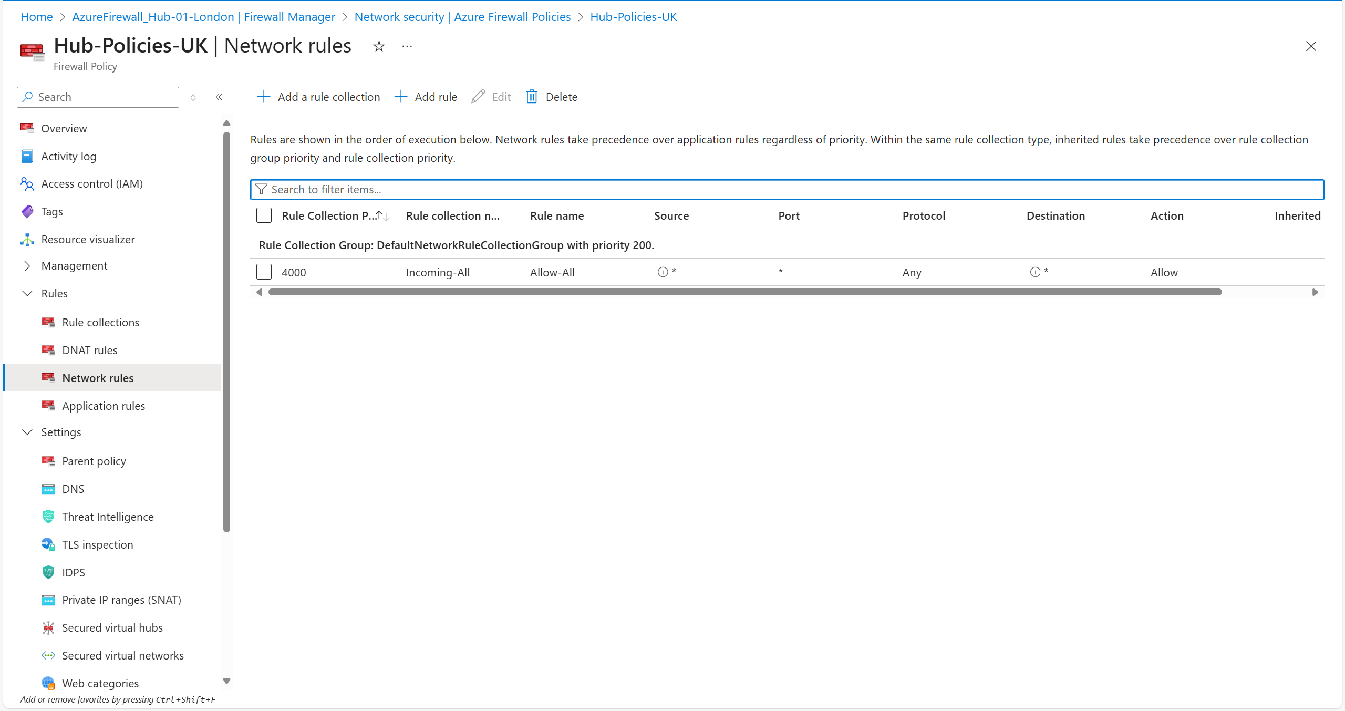Click the Destination info icon for Allow-All
Screen dimensions: 1345x711
1035,272
